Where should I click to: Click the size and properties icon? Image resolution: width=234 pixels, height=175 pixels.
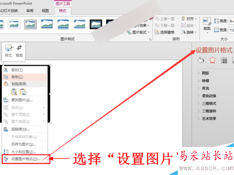[224, 60]
